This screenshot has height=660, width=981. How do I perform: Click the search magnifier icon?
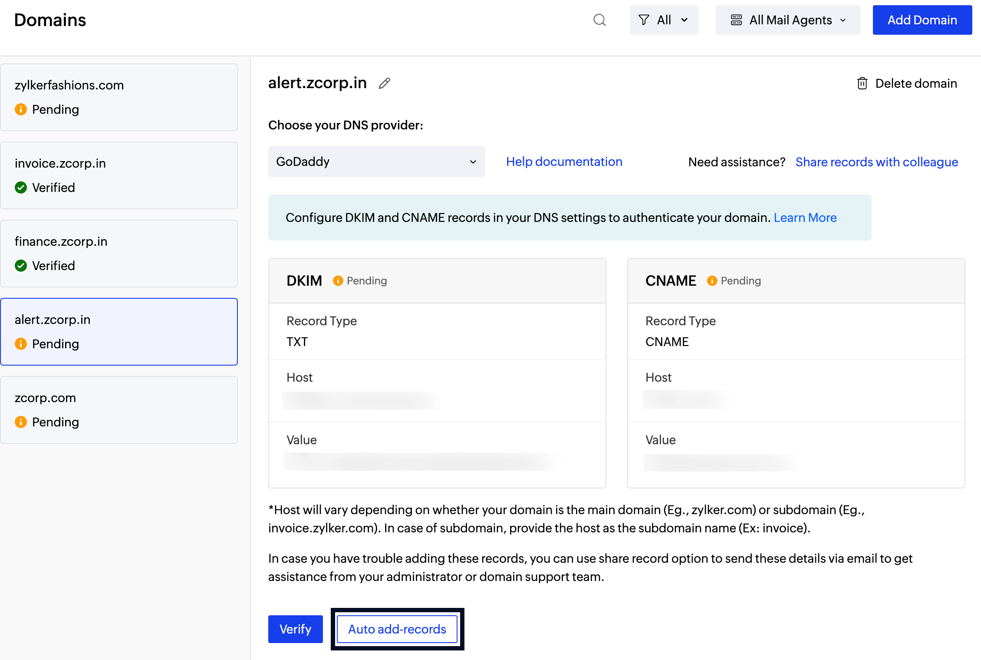coord(599,20)
